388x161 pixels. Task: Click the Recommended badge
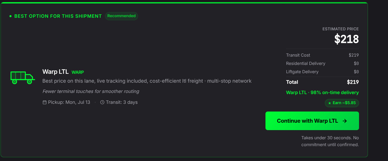(x=121, y=16)
